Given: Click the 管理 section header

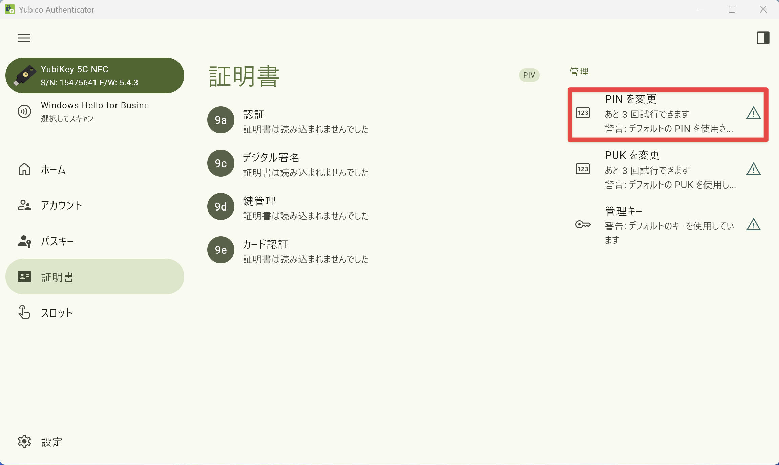Looking at the screenshot, I should point(579,72).
